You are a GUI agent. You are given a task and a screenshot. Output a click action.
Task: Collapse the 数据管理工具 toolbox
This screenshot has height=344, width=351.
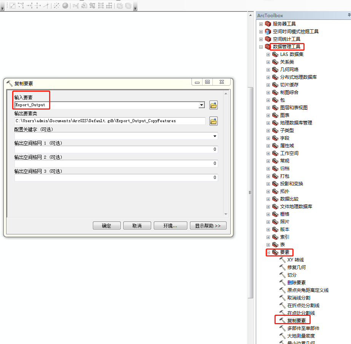pos(260,46)
